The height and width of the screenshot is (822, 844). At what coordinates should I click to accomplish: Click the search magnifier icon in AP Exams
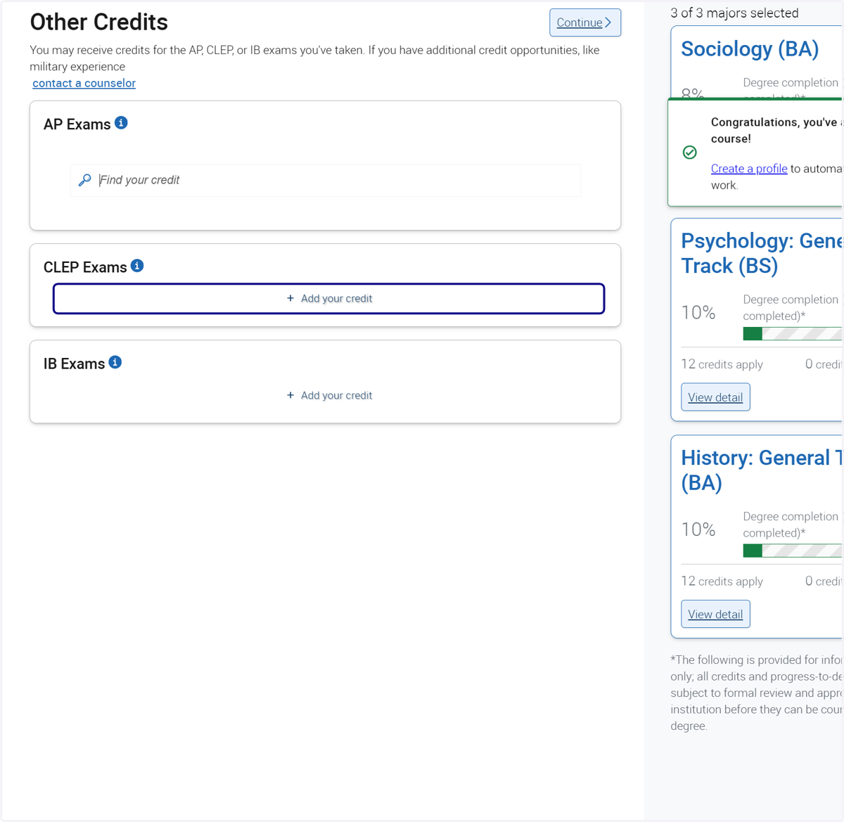pyautogui.click(x=84, y=180)
